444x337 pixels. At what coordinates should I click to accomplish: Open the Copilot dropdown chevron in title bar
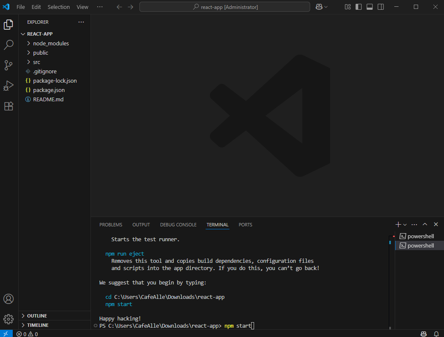pos(326,7)
